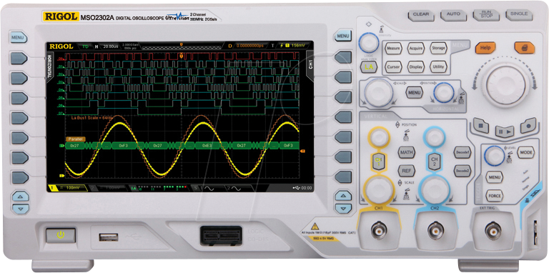The height and width of the screenshot is (273, 549).
Task: Push the page-up arrow key left of screen
Action: pos(21,197)
